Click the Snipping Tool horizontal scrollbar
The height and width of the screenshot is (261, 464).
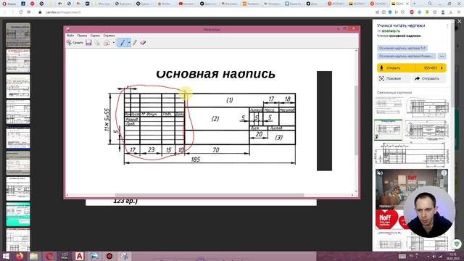[x=210, y=195]
